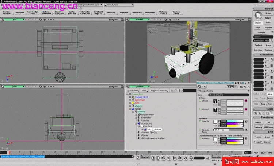Open the Scene Root scope menu in explorer
Viewport: 274px width, 166px height.
coord(133,91)
